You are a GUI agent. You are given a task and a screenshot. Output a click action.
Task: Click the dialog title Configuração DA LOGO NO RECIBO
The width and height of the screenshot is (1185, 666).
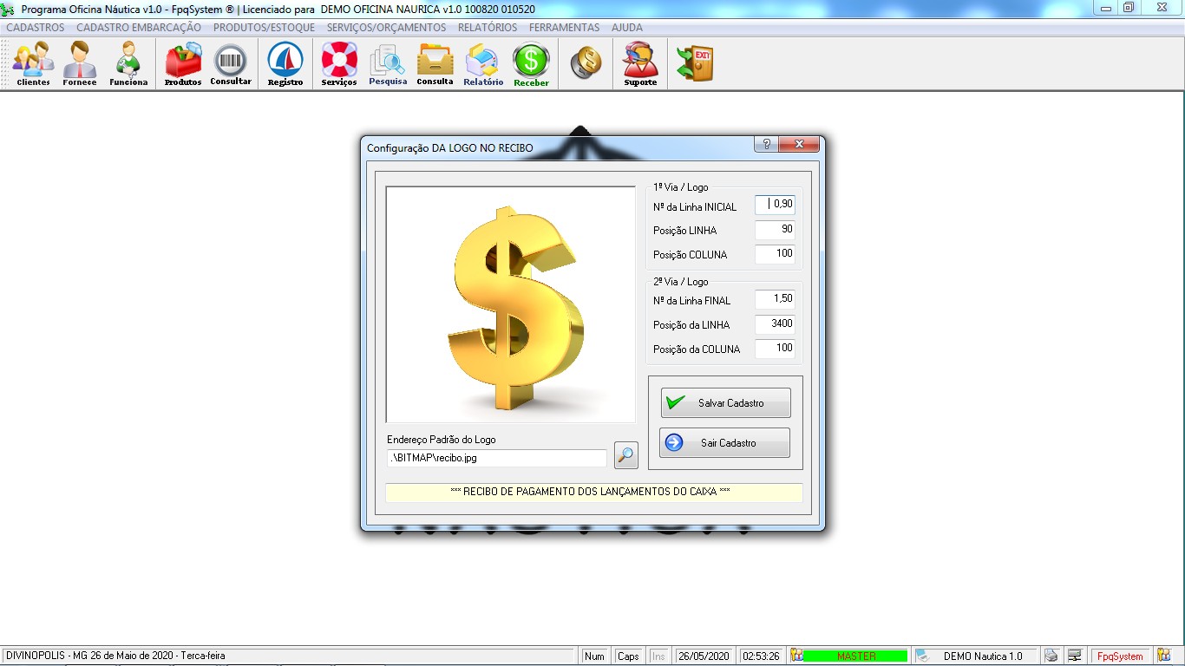(450, 148)
